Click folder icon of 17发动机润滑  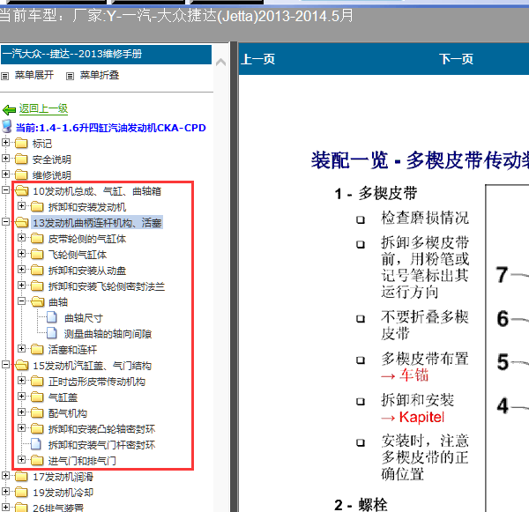coord(21,476)
